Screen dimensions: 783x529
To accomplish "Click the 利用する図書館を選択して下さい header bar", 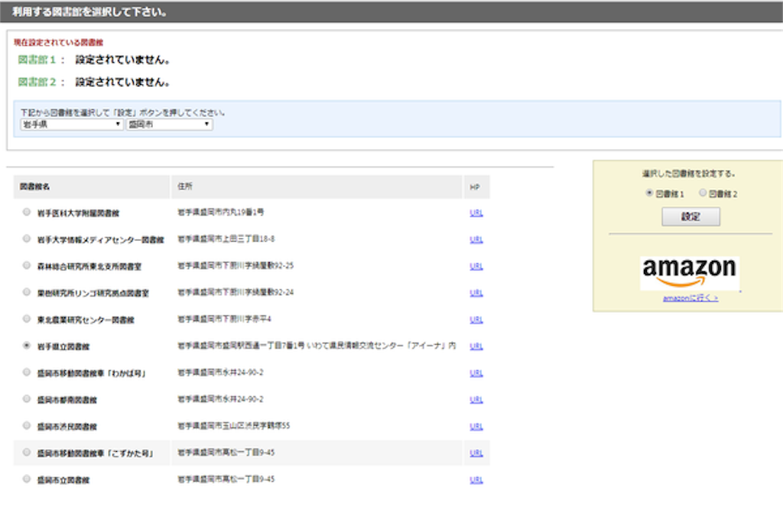I will (x=391, y=11).
